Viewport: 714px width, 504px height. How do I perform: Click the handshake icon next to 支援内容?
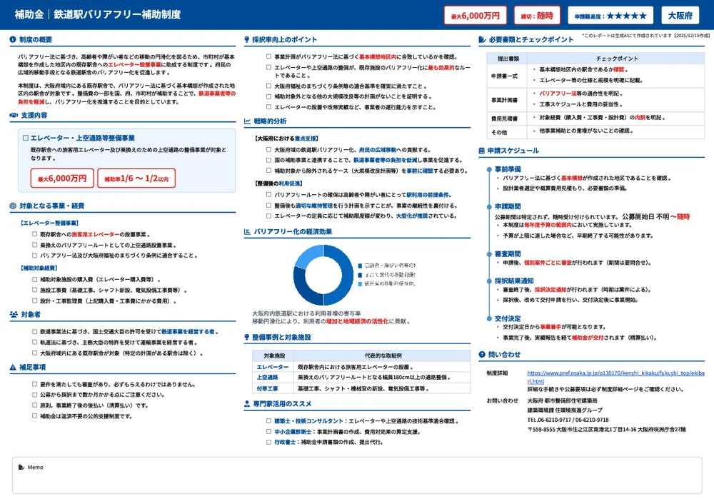click(x=14, y=115)
